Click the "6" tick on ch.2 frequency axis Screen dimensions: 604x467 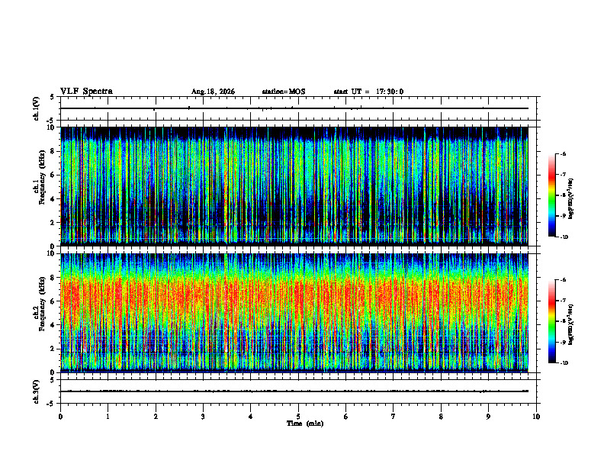53,301
